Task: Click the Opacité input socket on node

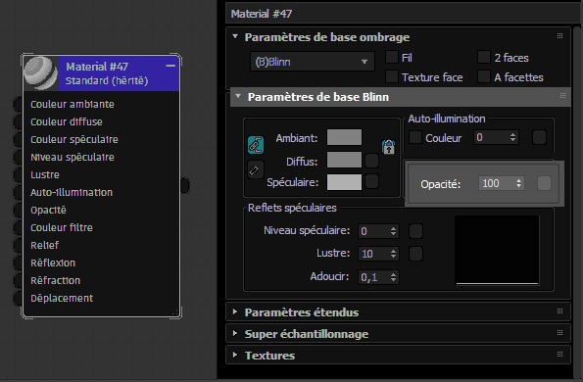Action: pyautogui.click(x=18, y=210)
